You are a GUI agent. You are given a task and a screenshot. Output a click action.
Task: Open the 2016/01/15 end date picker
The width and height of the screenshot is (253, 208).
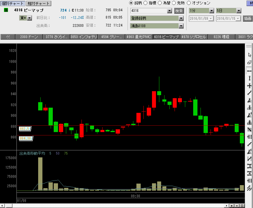pos(238,19)
